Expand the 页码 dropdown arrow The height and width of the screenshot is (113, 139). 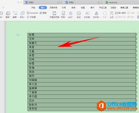(x=65, y=17)
